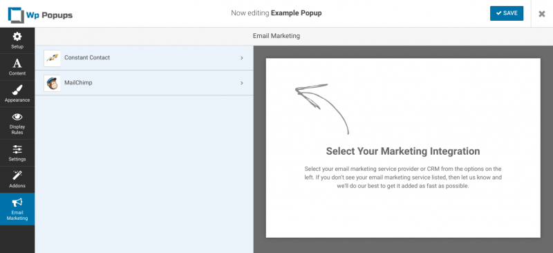Click the Settings menu label
553x253 pixels.
click(17, 159)
